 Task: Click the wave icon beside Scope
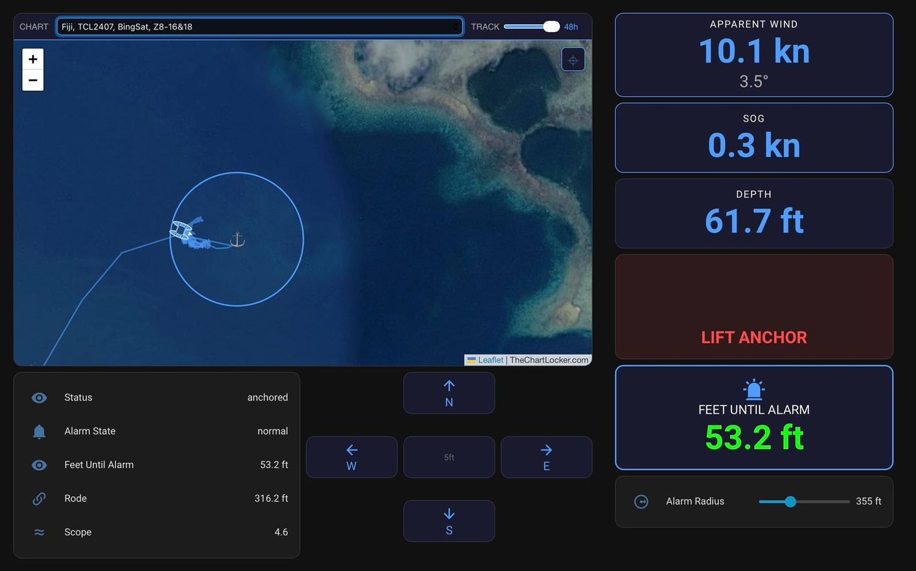[x=39, y=532]
